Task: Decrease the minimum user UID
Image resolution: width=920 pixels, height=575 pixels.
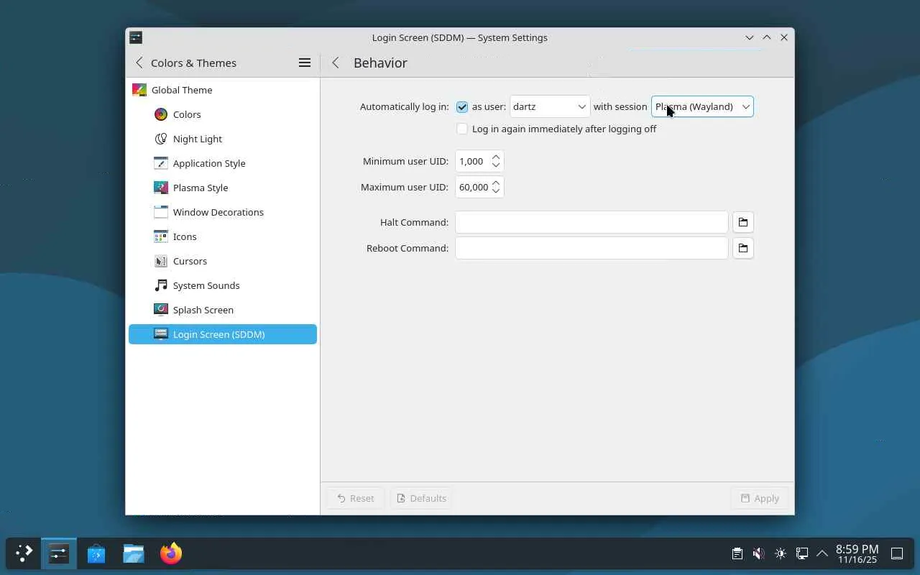Action: 496,166
